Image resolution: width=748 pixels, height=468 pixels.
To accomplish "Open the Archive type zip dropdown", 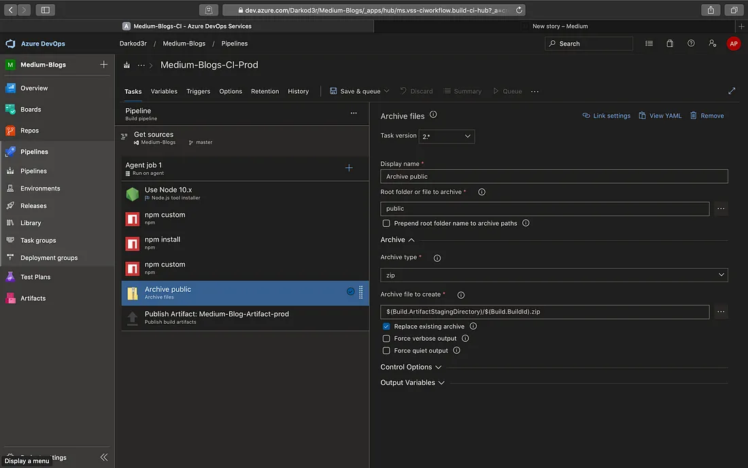I will (x=554, y=275).
